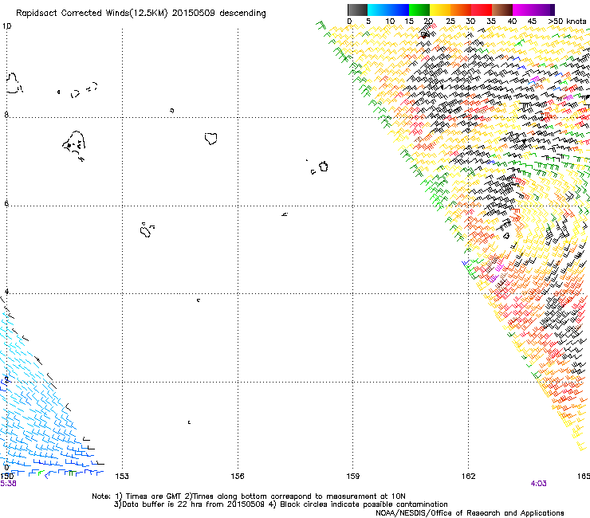Select legend label '25' under the color bar

[450, 22]
